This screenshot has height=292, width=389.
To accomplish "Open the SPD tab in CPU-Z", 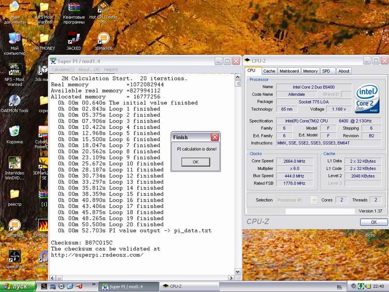I will [326, 71].
